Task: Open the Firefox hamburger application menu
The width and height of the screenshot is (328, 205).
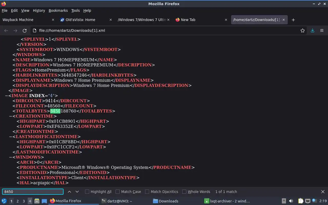Action: coord(322,30)
